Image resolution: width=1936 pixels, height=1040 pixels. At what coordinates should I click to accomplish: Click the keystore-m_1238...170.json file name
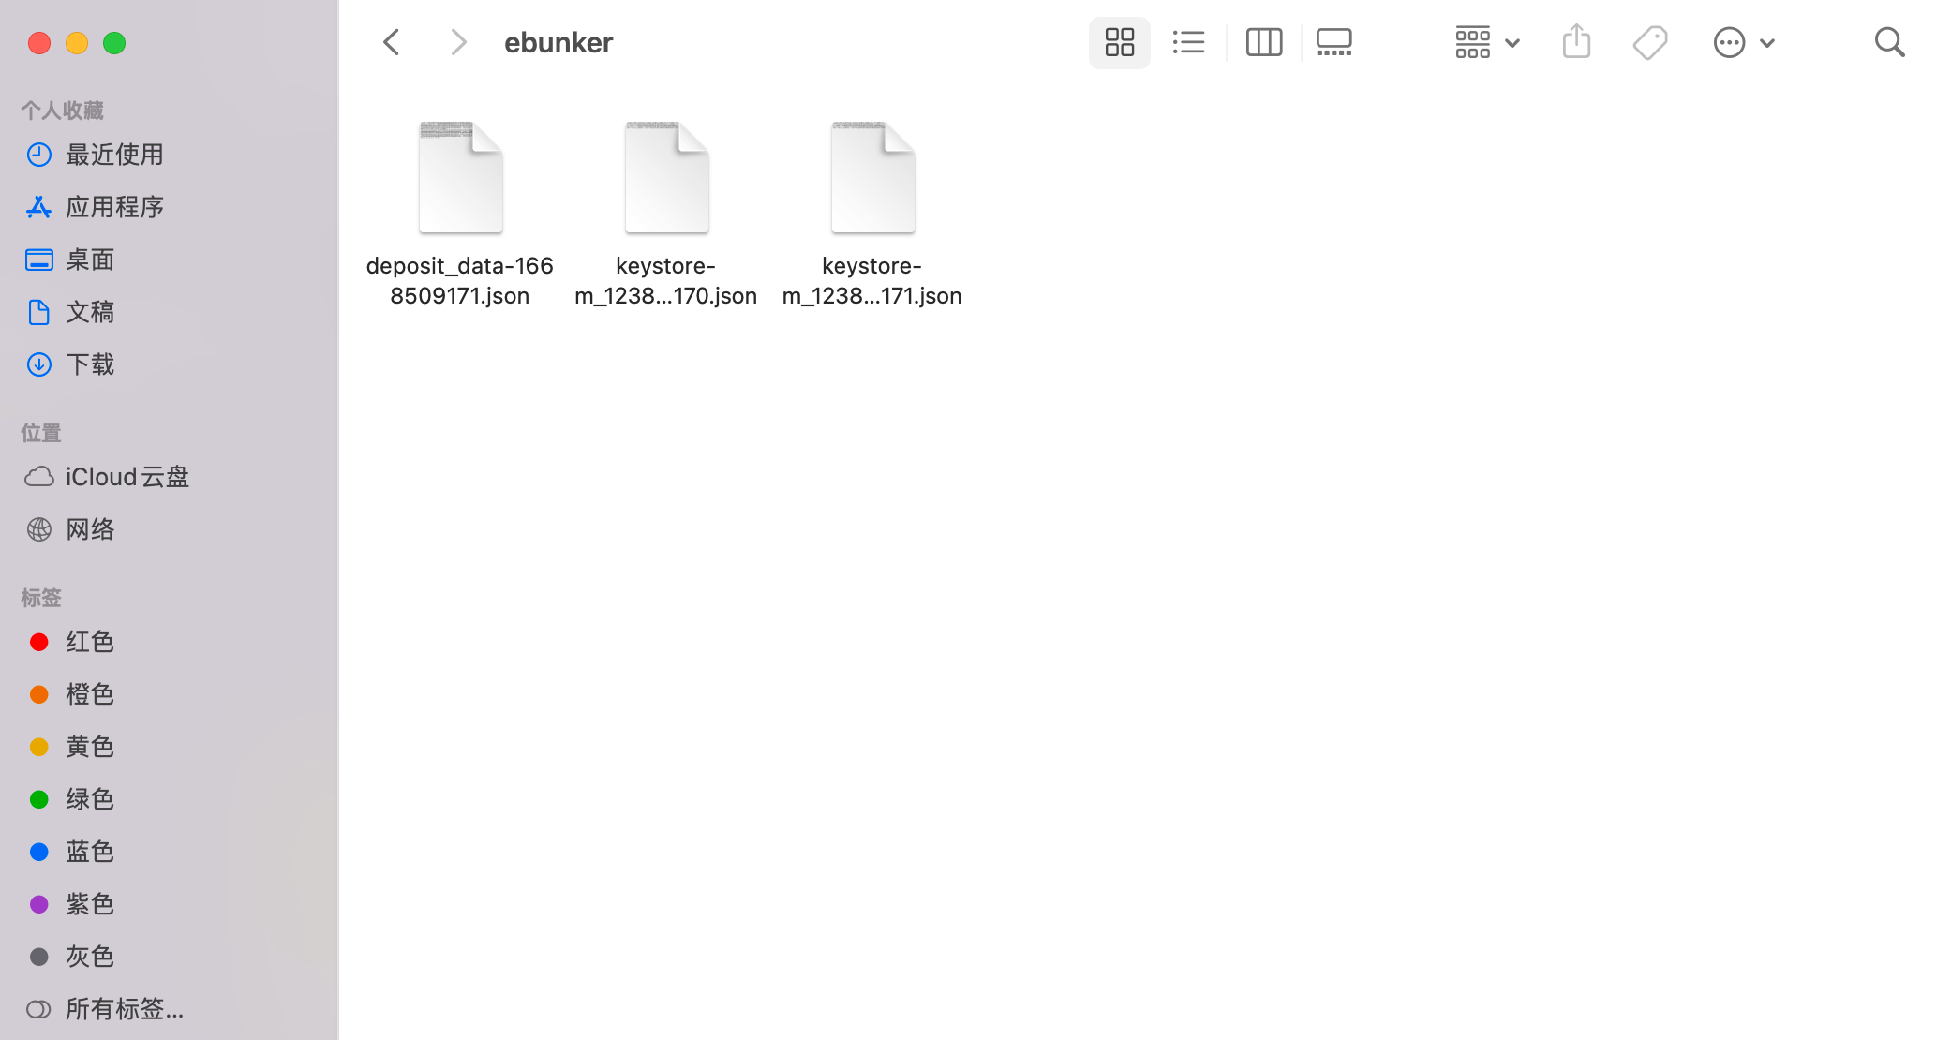(666, 280)
